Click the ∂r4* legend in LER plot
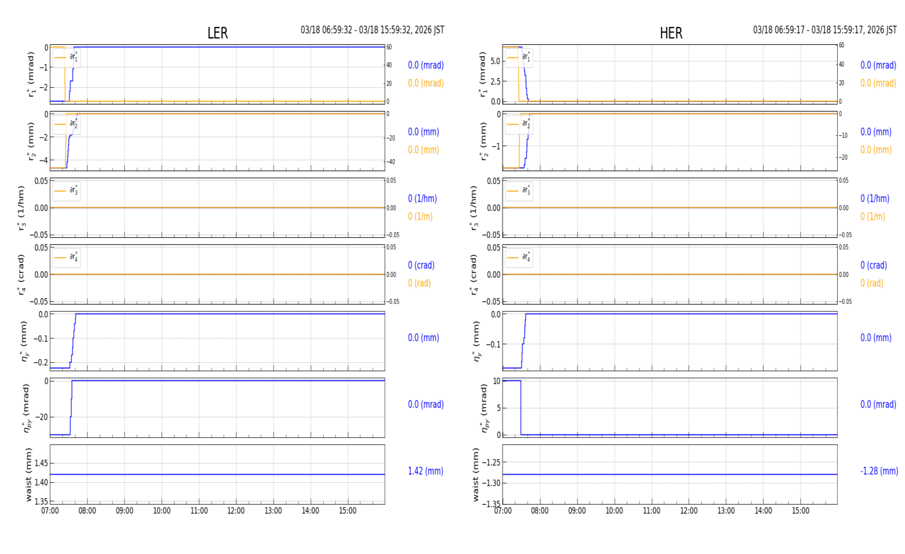 coord(67,258)
